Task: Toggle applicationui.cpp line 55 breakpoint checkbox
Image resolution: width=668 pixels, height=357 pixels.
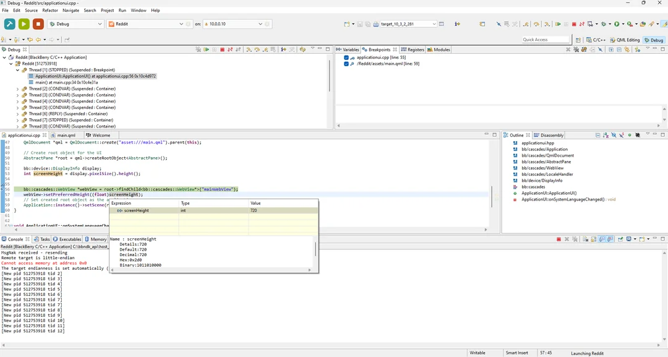Action: pyautogui.click(x=346, y=58)
